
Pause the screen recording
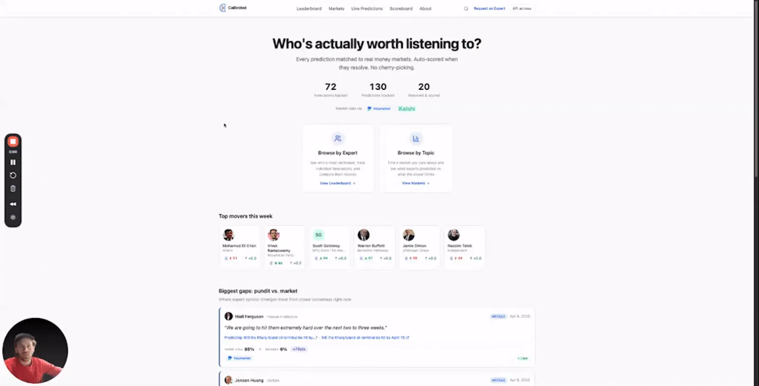point(13,162)
